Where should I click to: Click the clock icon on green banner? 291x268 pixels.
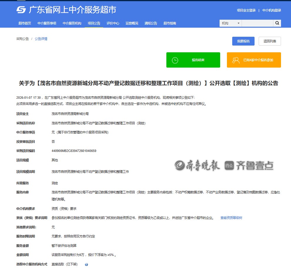point(175,60)
